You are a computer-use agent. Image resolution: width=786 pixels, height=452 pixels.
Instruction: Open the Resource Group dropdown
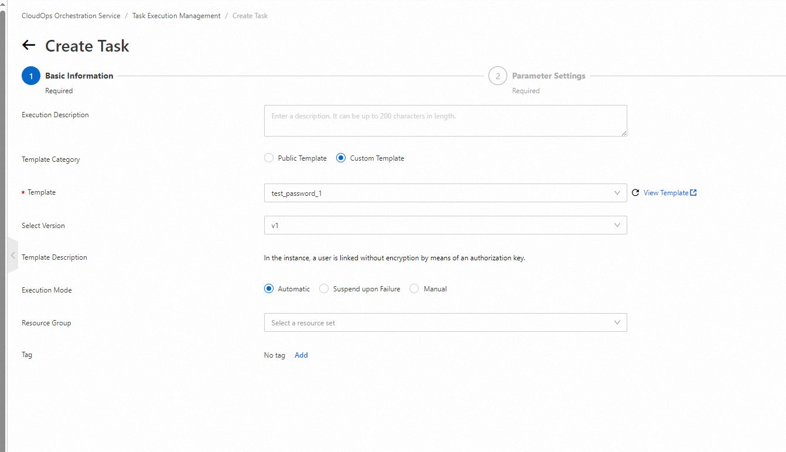[446, 322]
